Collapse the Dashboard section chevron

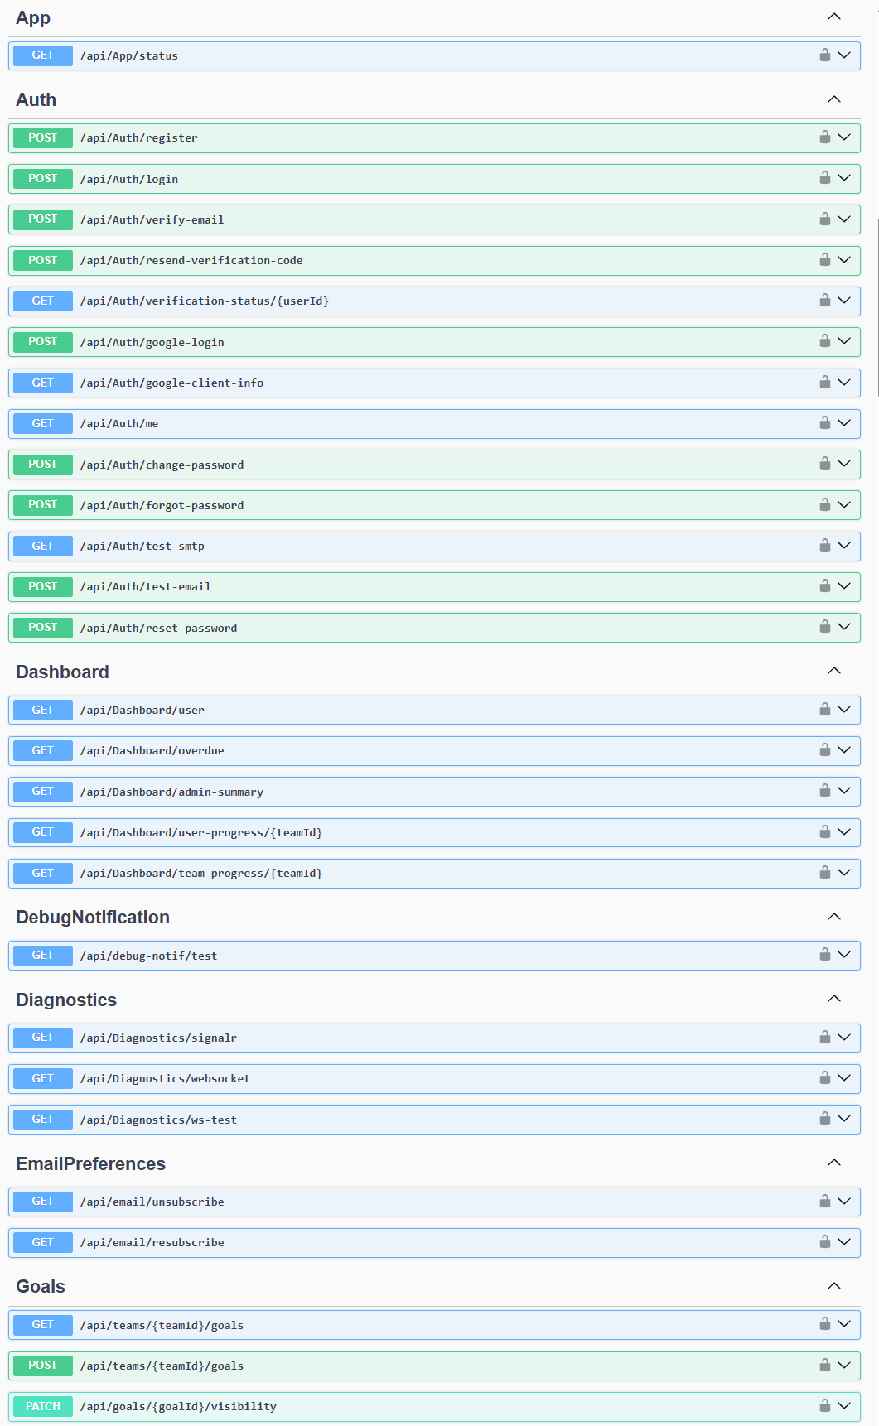pos(833,671)
